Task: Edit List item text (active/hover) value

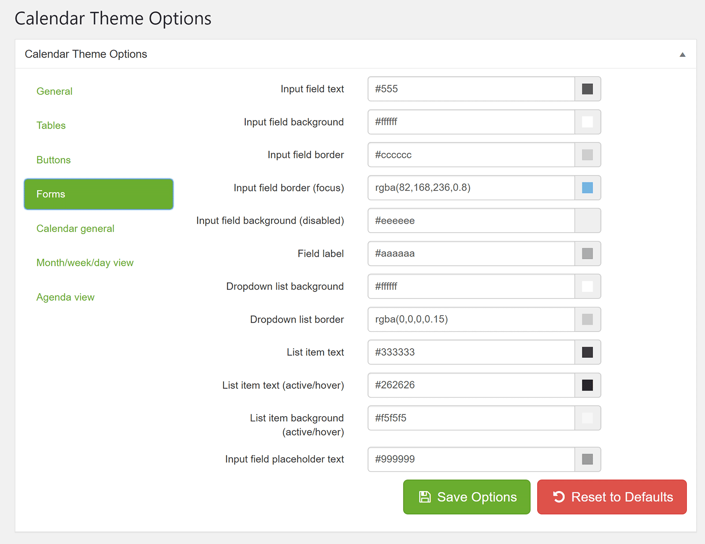Action: click(x=471, y=385)
